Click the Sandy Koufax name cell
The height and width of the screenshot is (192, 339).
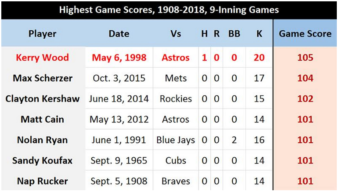(x=43, y=161)
